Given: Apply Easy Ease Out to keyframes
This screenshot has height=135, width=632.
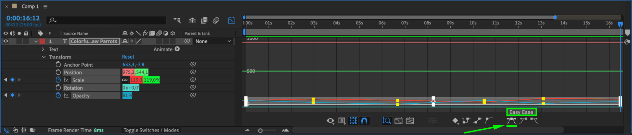Looking at the screenshot, I should pos(534,120).
